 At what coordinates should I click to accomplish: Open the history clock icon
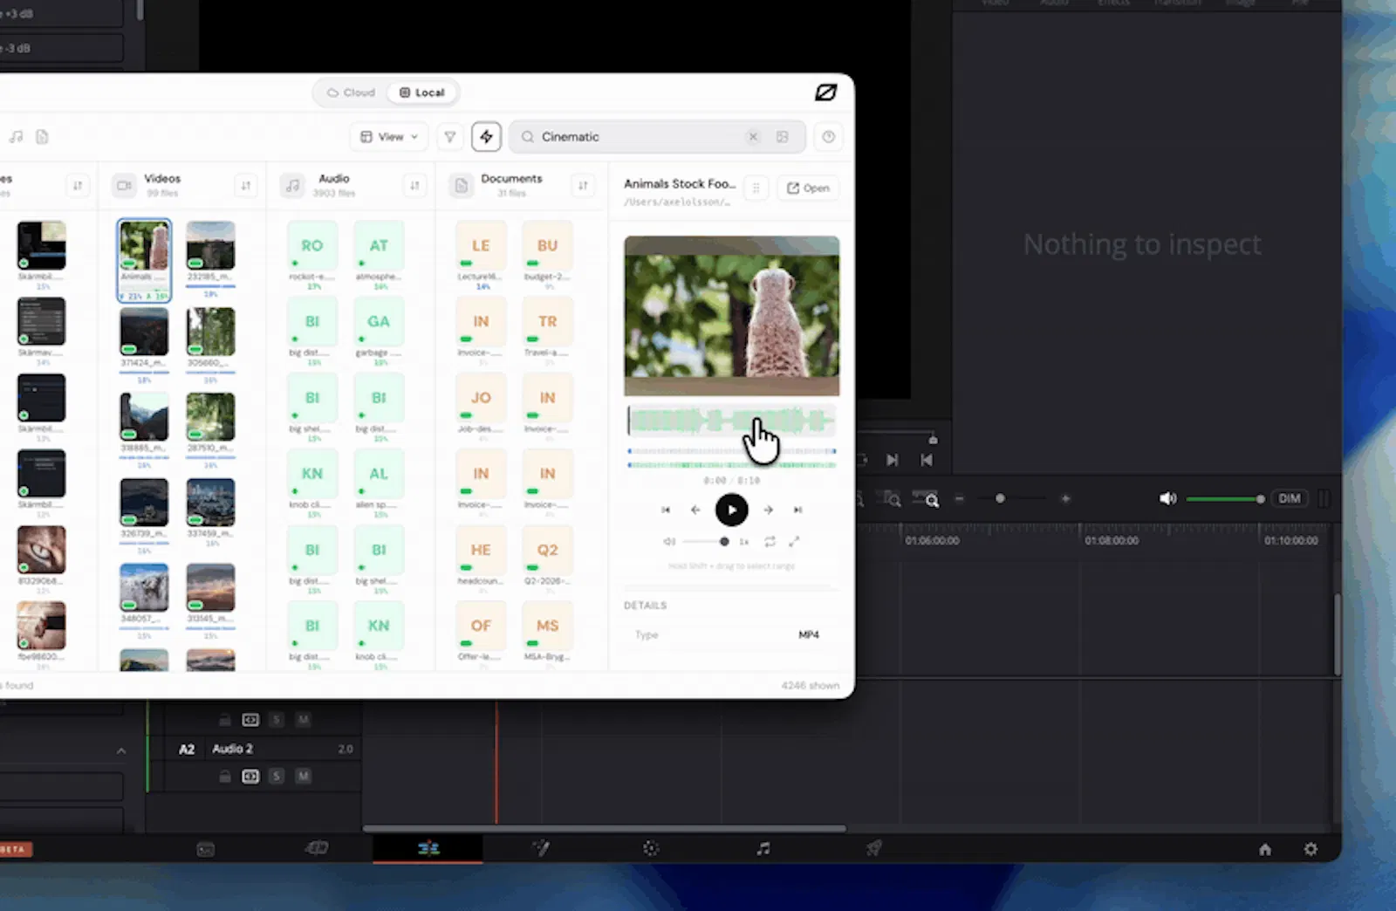coord(829,137)
